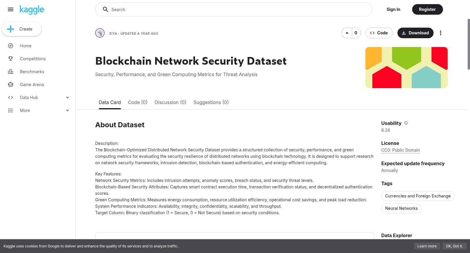The image size is (470, 253).
Task: Click the Usability info icon
Action: [406, 123]
